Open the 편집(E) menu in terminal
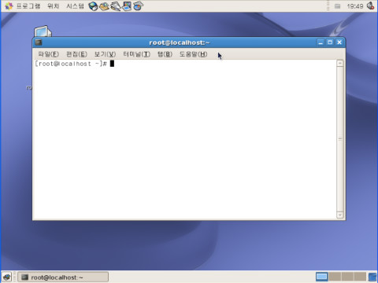 pos(76,54)
